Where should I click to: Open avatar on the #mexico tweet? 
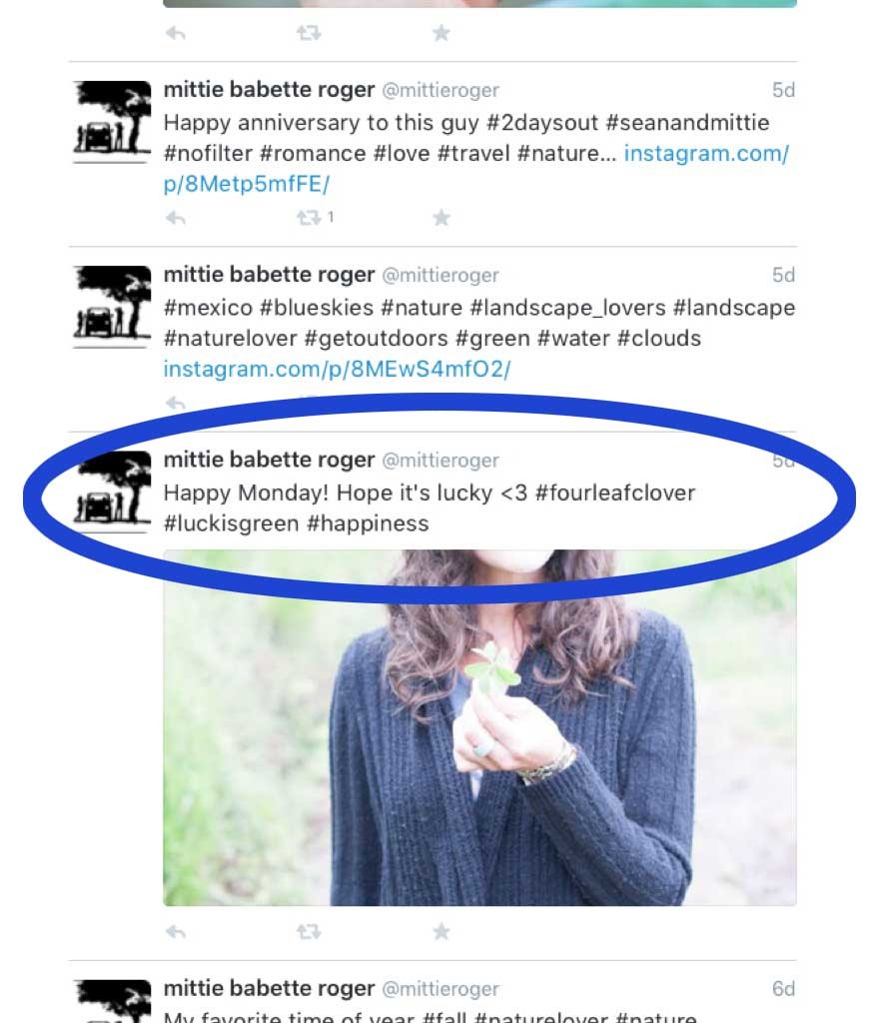pos(112,307)
